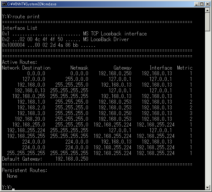Click the 'MS LoopBack Driver' entry
212x192 pixels.
[x=106, y=39]
